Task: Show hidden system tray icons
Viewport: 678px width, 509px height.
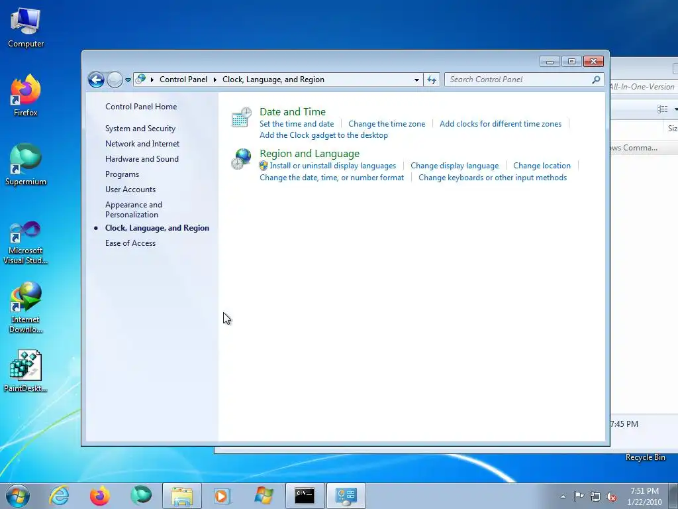Action: coord(563,496)
